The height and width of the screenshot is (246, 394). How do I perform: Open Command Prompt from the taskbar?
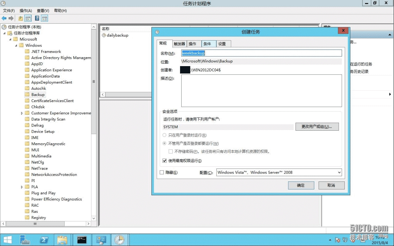click(x=82, y=240)
